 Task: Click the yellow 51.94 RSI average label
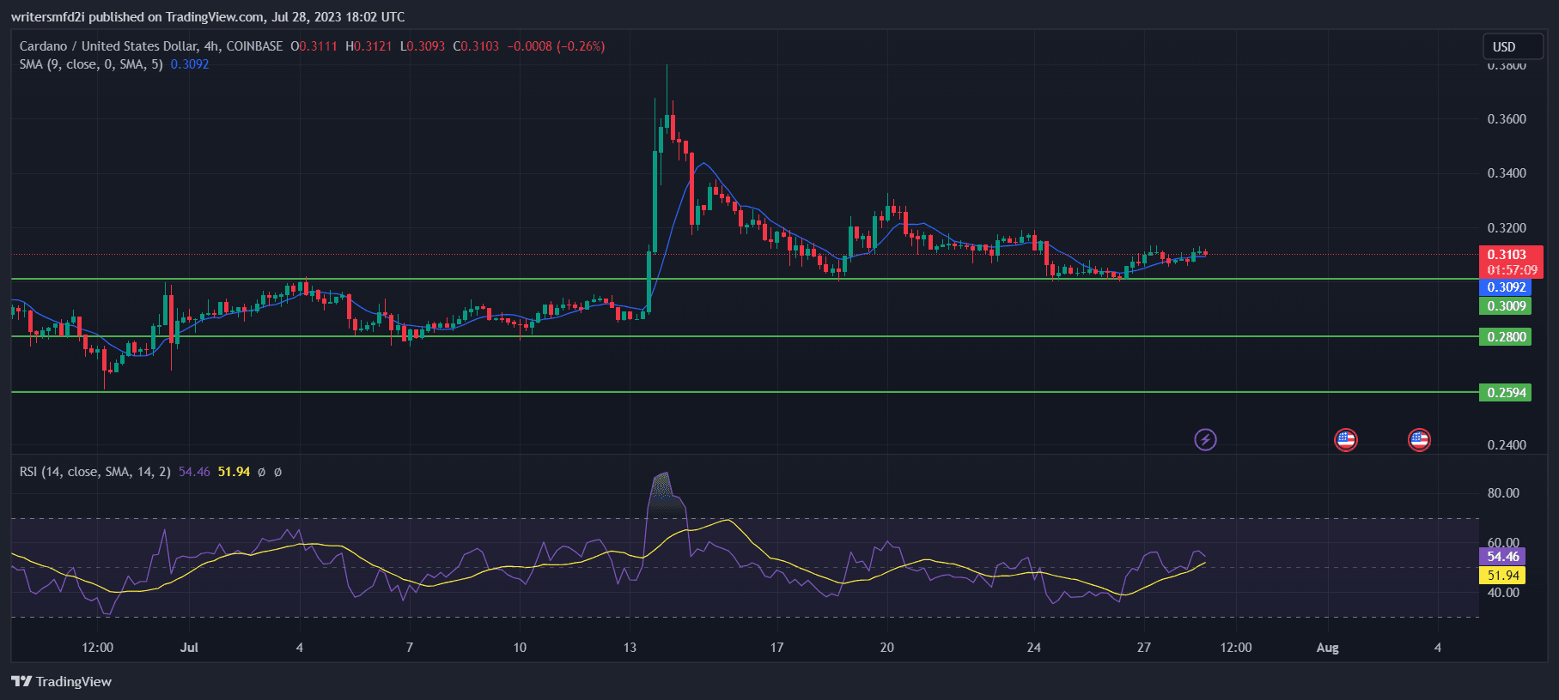point(1502,576)
